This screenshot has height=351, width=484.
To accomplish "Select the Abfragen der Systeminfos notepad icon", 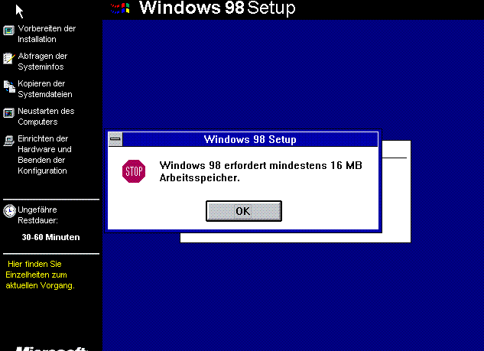I will point(9,58).
